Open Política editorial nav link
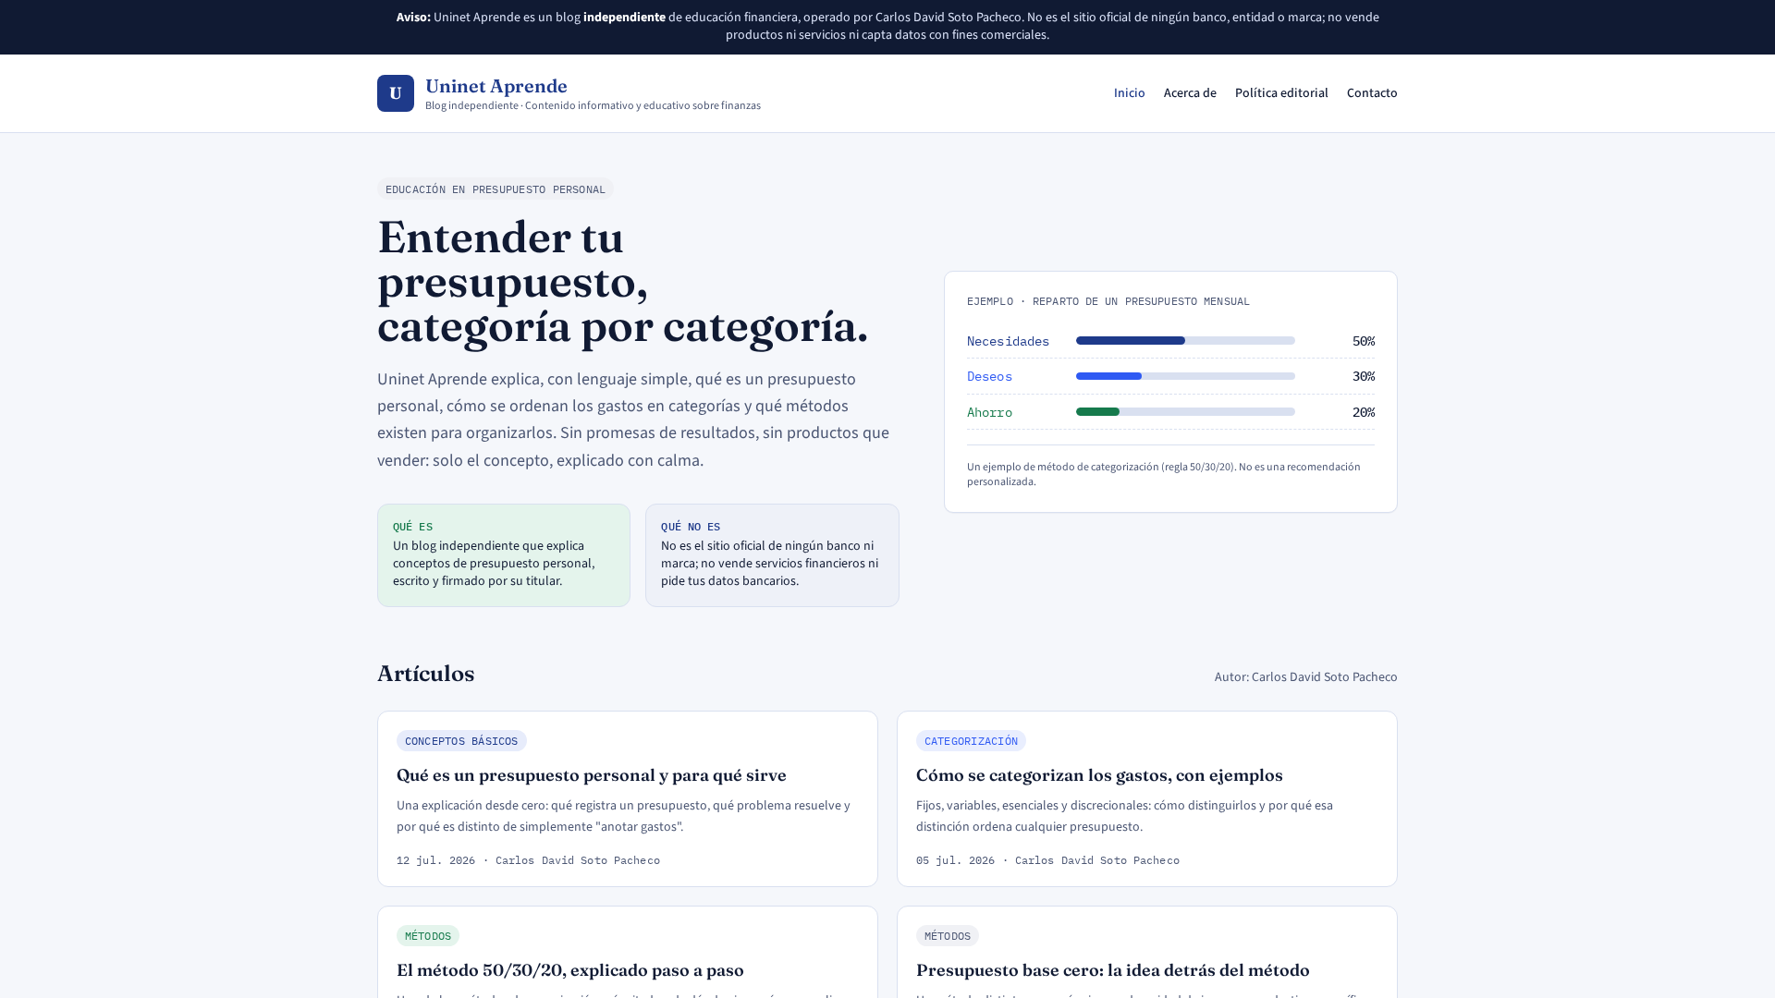 tap(1281, 92)
